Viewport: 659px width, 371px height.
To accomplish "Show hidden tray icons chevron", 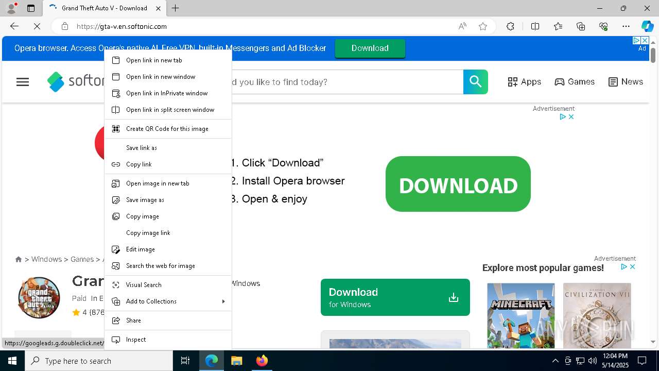I will tap(555, 361).
